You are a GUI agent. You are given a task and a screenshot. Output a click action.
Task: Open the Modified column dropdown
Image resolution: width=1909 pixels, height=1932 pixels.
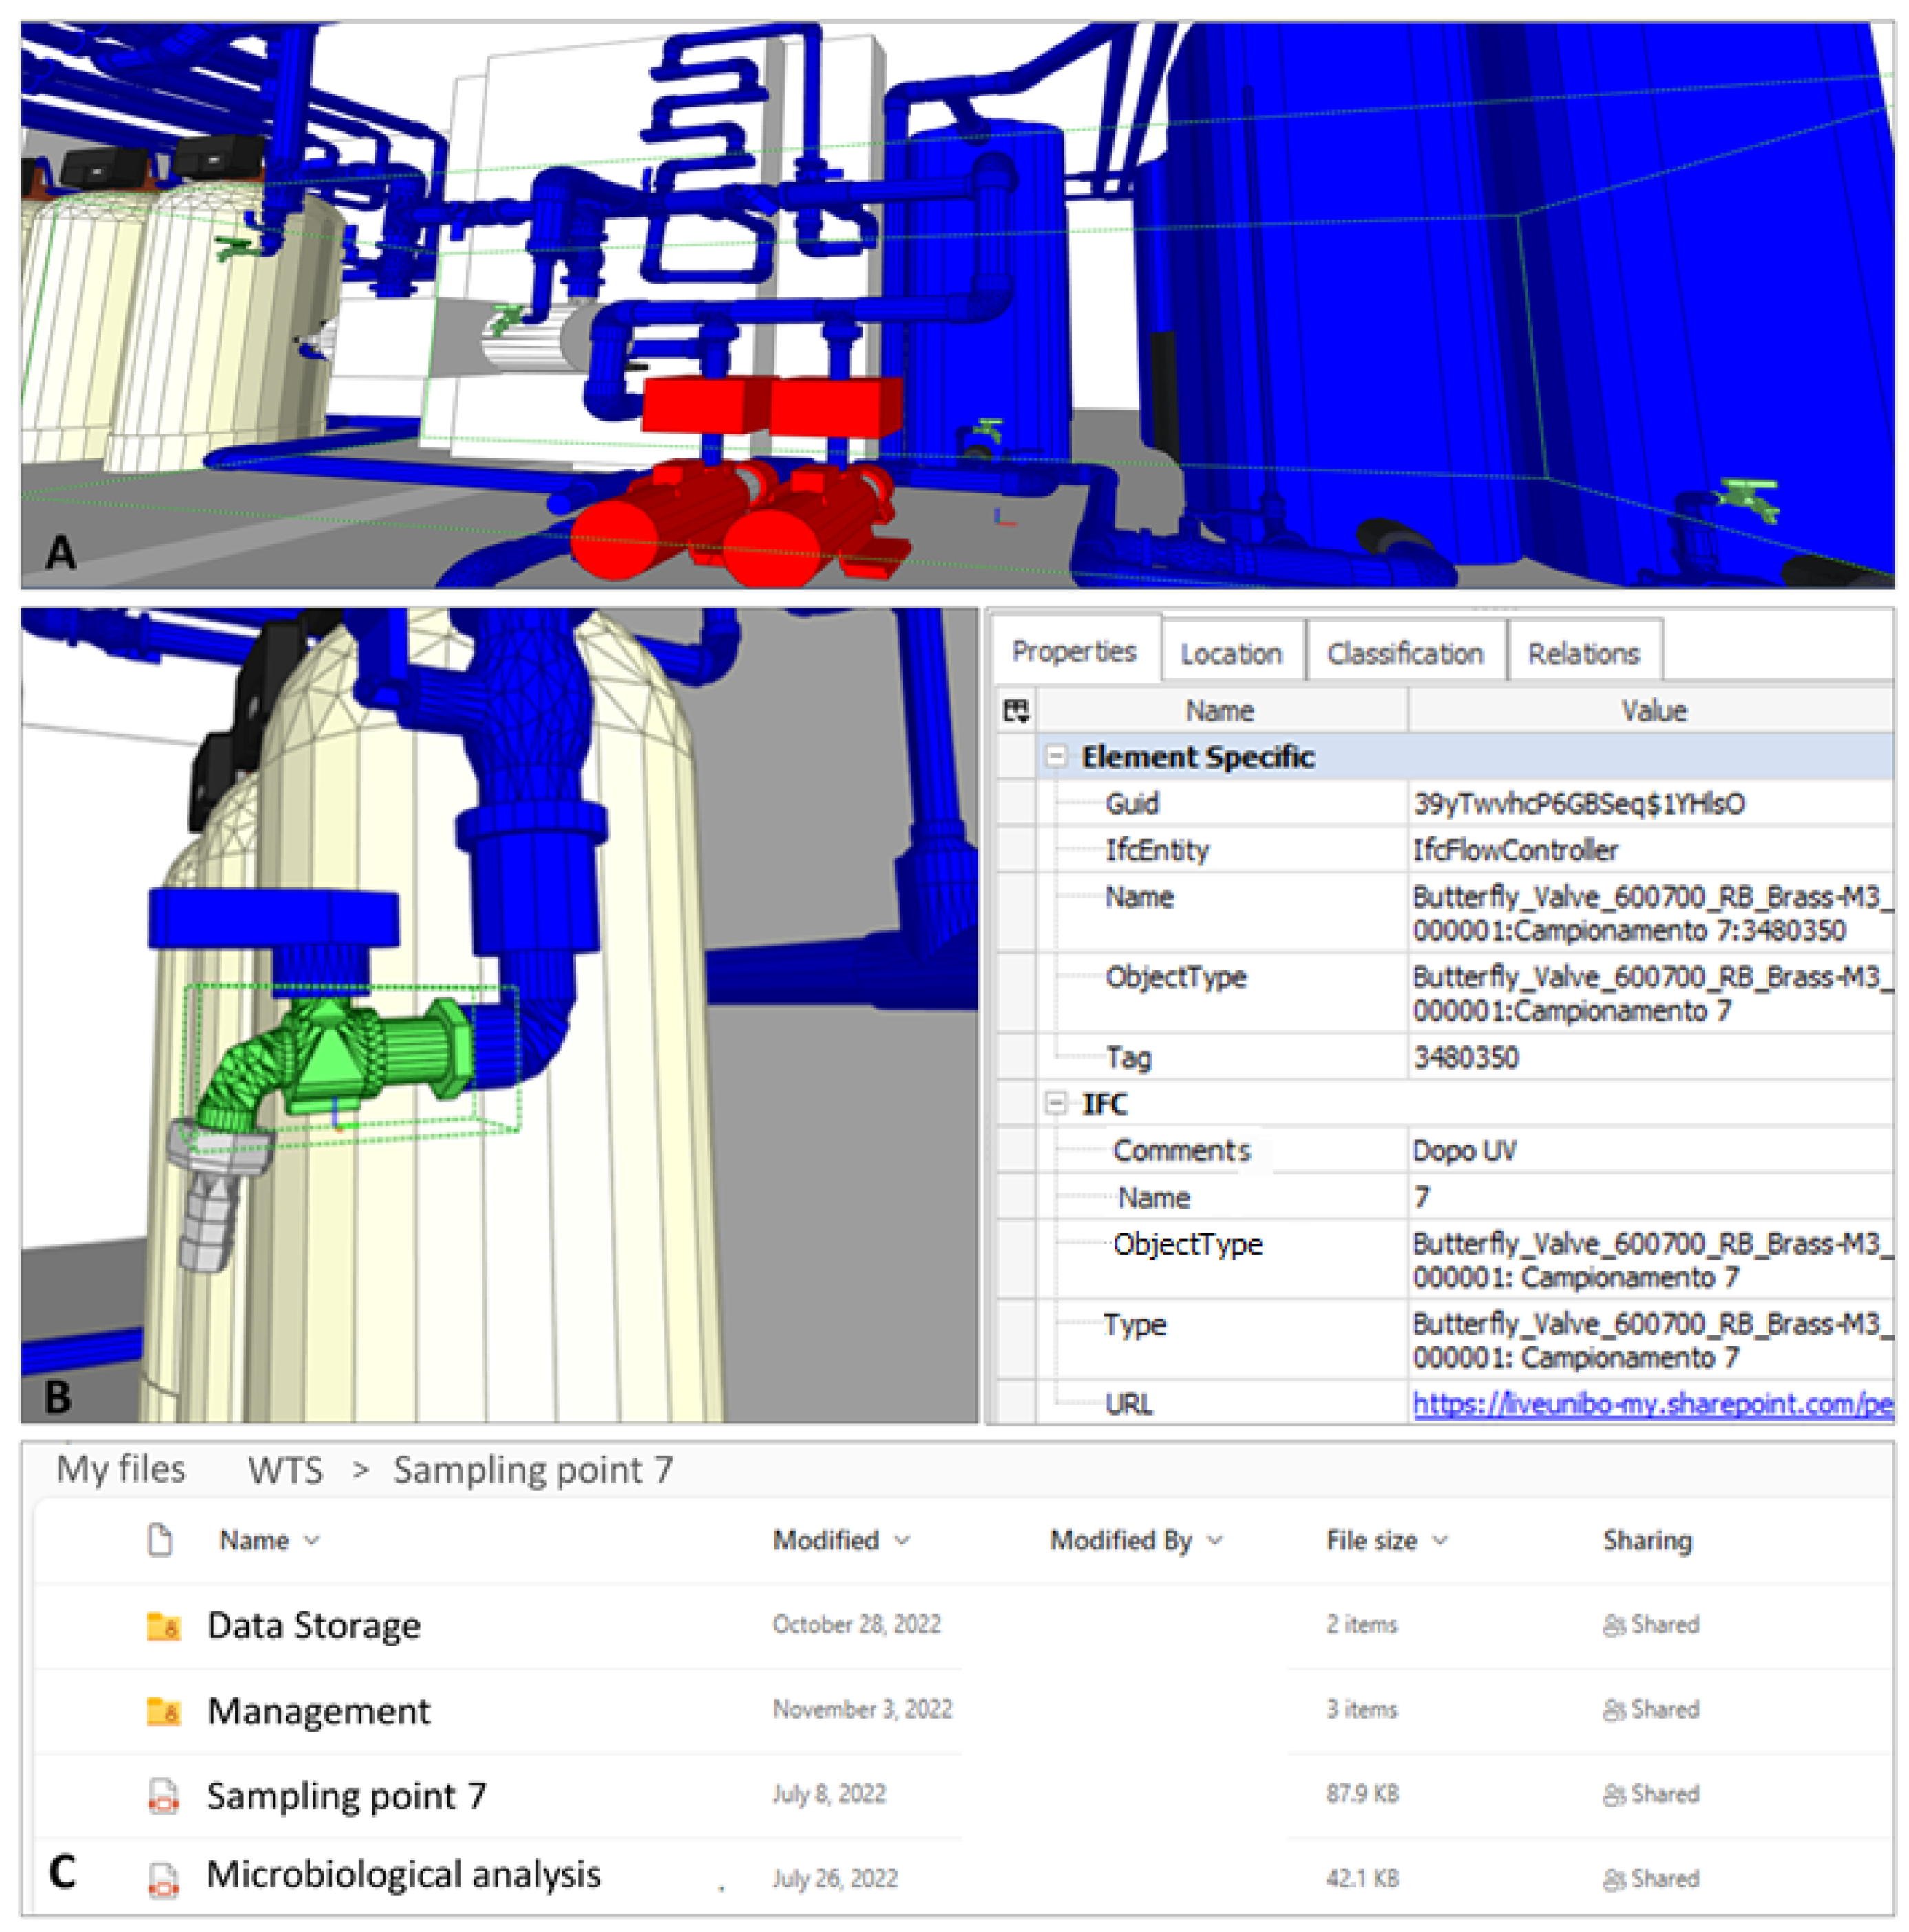pyautogui.click(x=902, y=1541)
